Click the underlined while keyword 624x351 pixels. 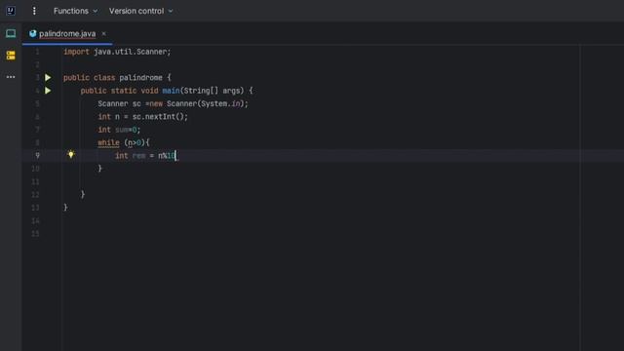click(x=108, y=142)
